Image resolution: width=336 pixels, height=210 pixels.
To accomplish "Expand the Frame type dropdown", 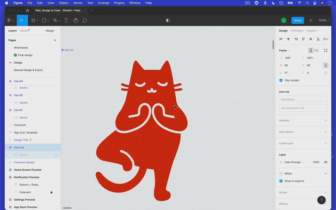I will [x=284, y=51].
